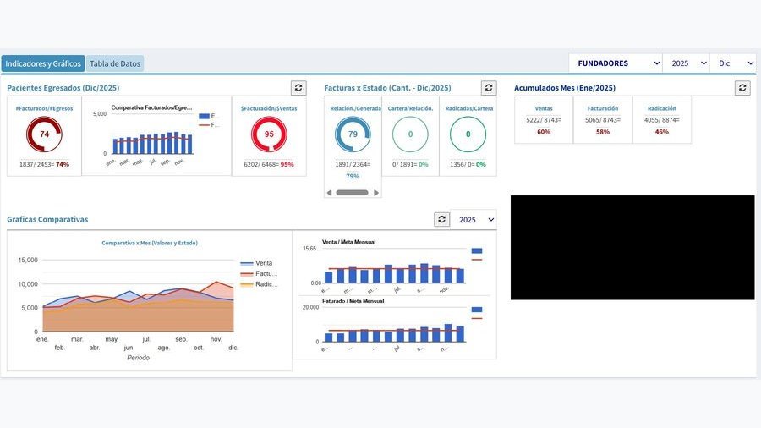Viewport: 761px width, 428px height.
Task: Refresh the Graficas Comparativas section
Action: click(x=441, y=219)
